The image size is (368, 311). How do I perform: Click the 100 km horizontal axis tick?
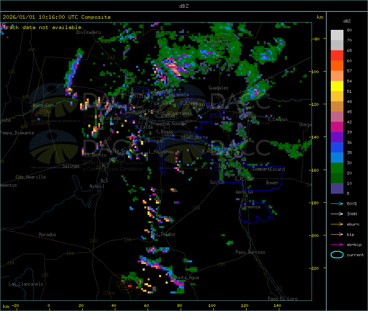212,306
